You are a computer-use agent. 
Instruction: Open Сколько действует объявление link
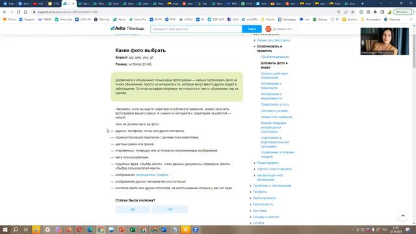click(274, 75)
